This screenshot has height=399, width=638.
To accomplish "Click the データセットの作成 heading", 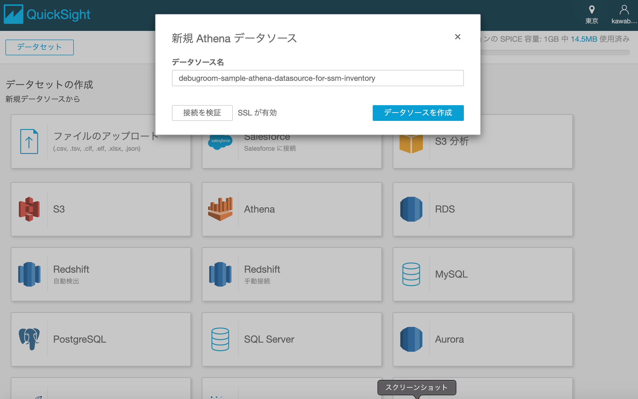I will 49,85.
